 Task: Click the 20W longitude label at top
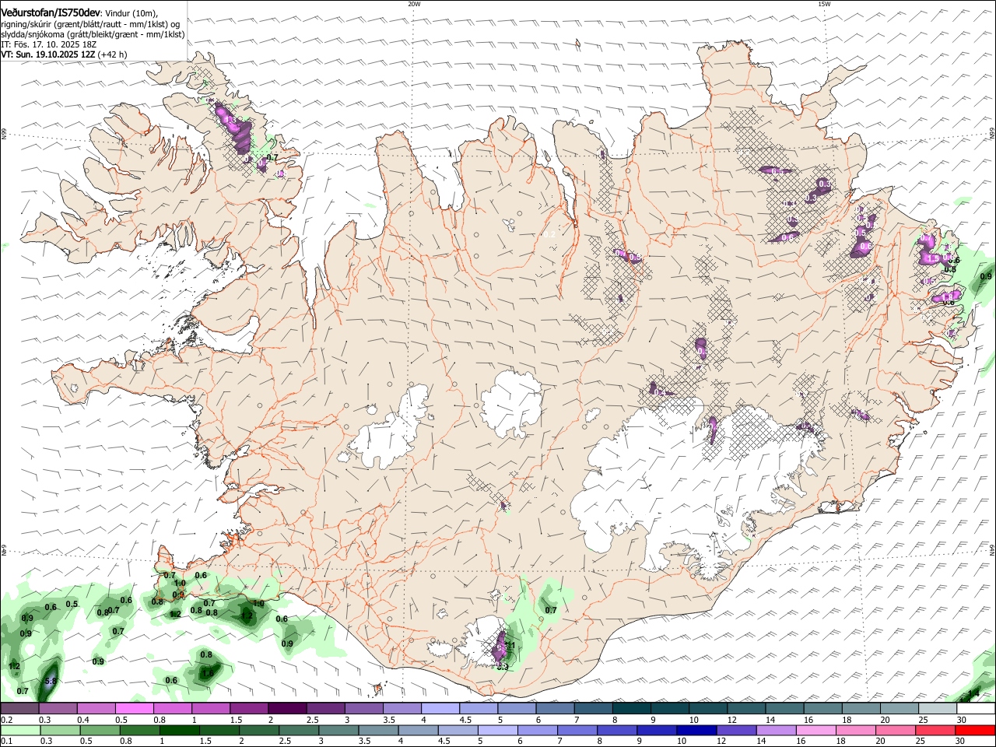pyautogui.click(x=414, y=4)
